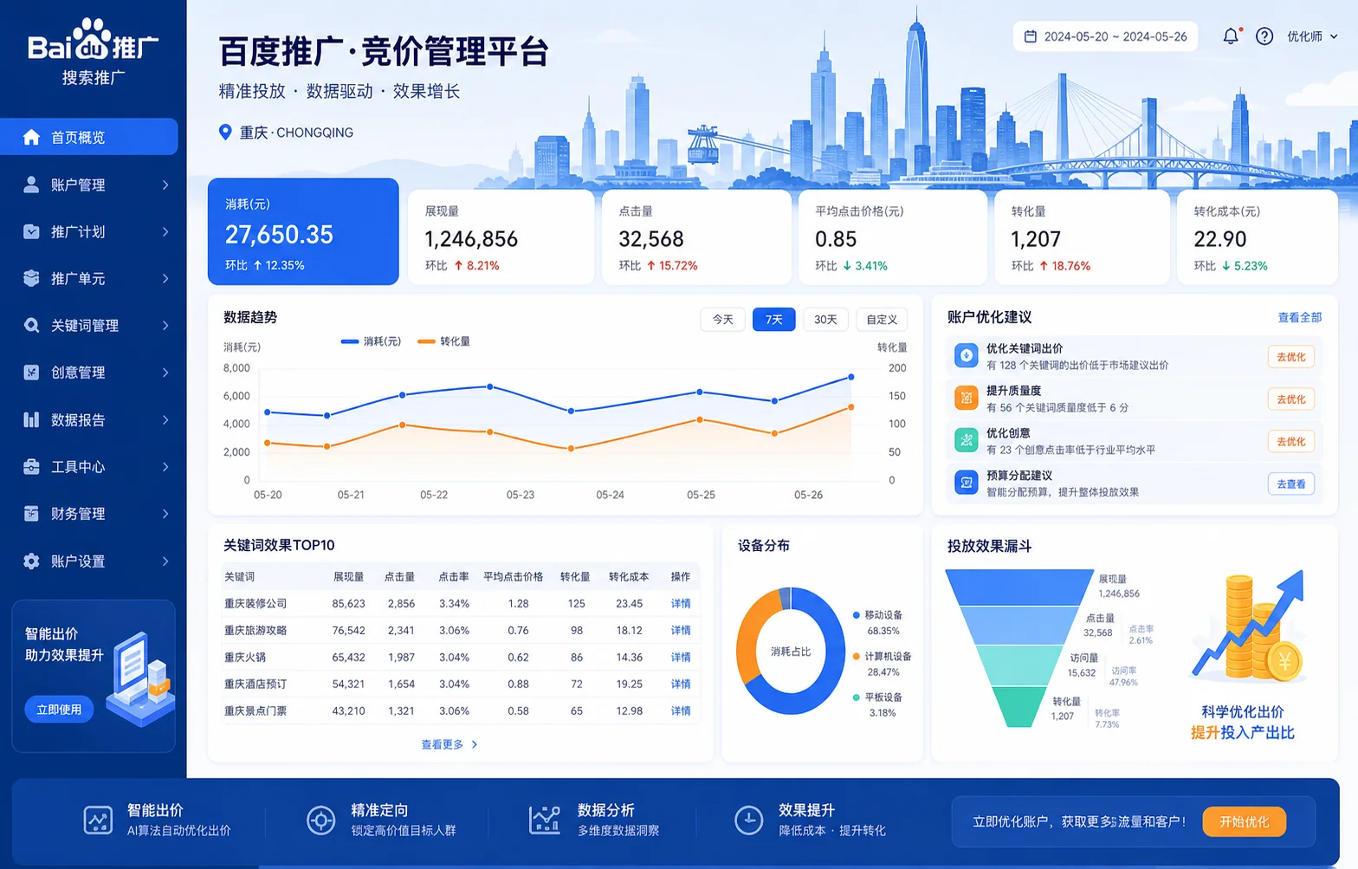Screen dimensions: 1358x869
Task: Expand the 关键词管理 menu chevron
Action: coord(165,325)
